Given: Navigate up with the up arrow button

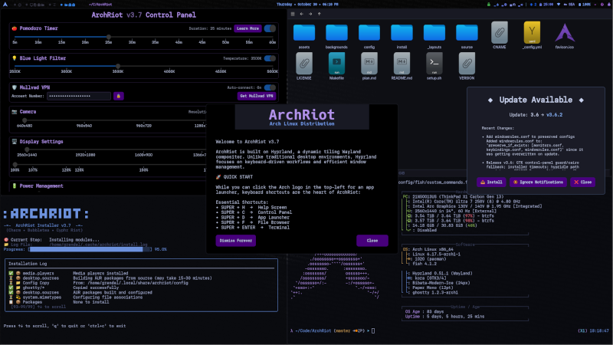Looking at the screenshot, I should tap(321, 13).
